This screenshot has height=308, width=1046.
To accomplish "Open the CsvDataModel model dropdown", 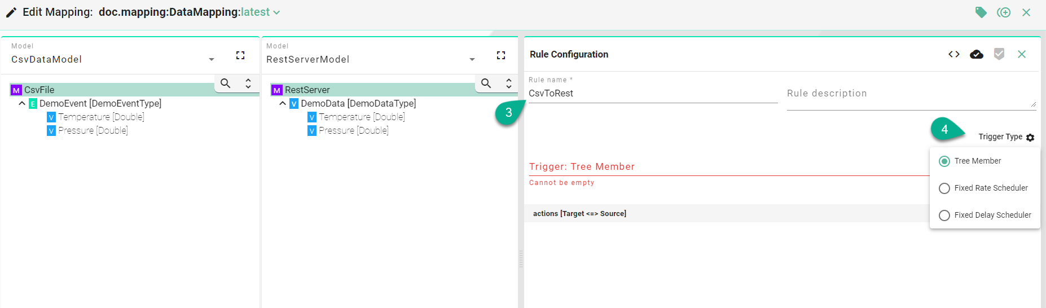I will coord(212,60).
